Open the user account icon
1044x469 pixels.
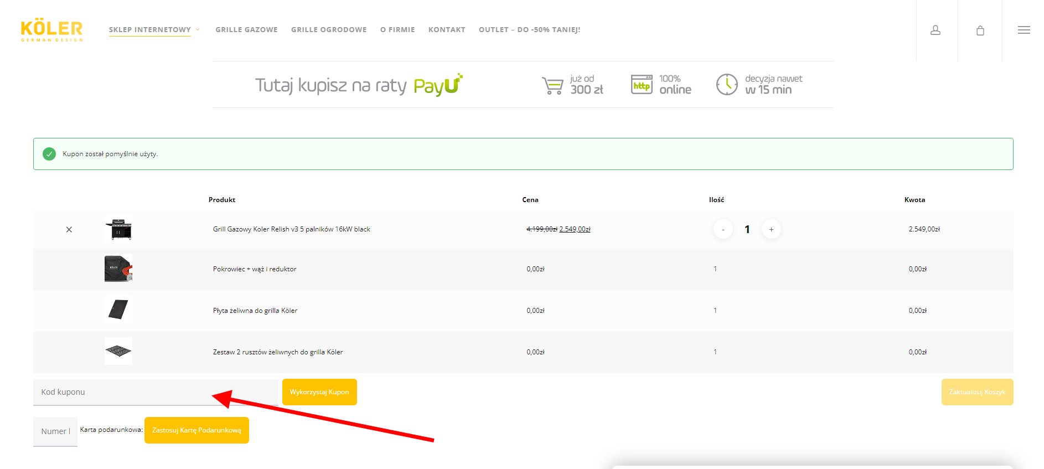point(936,30)
